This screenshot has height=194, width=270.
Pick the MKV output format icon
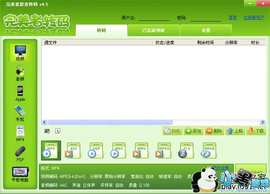118,150
